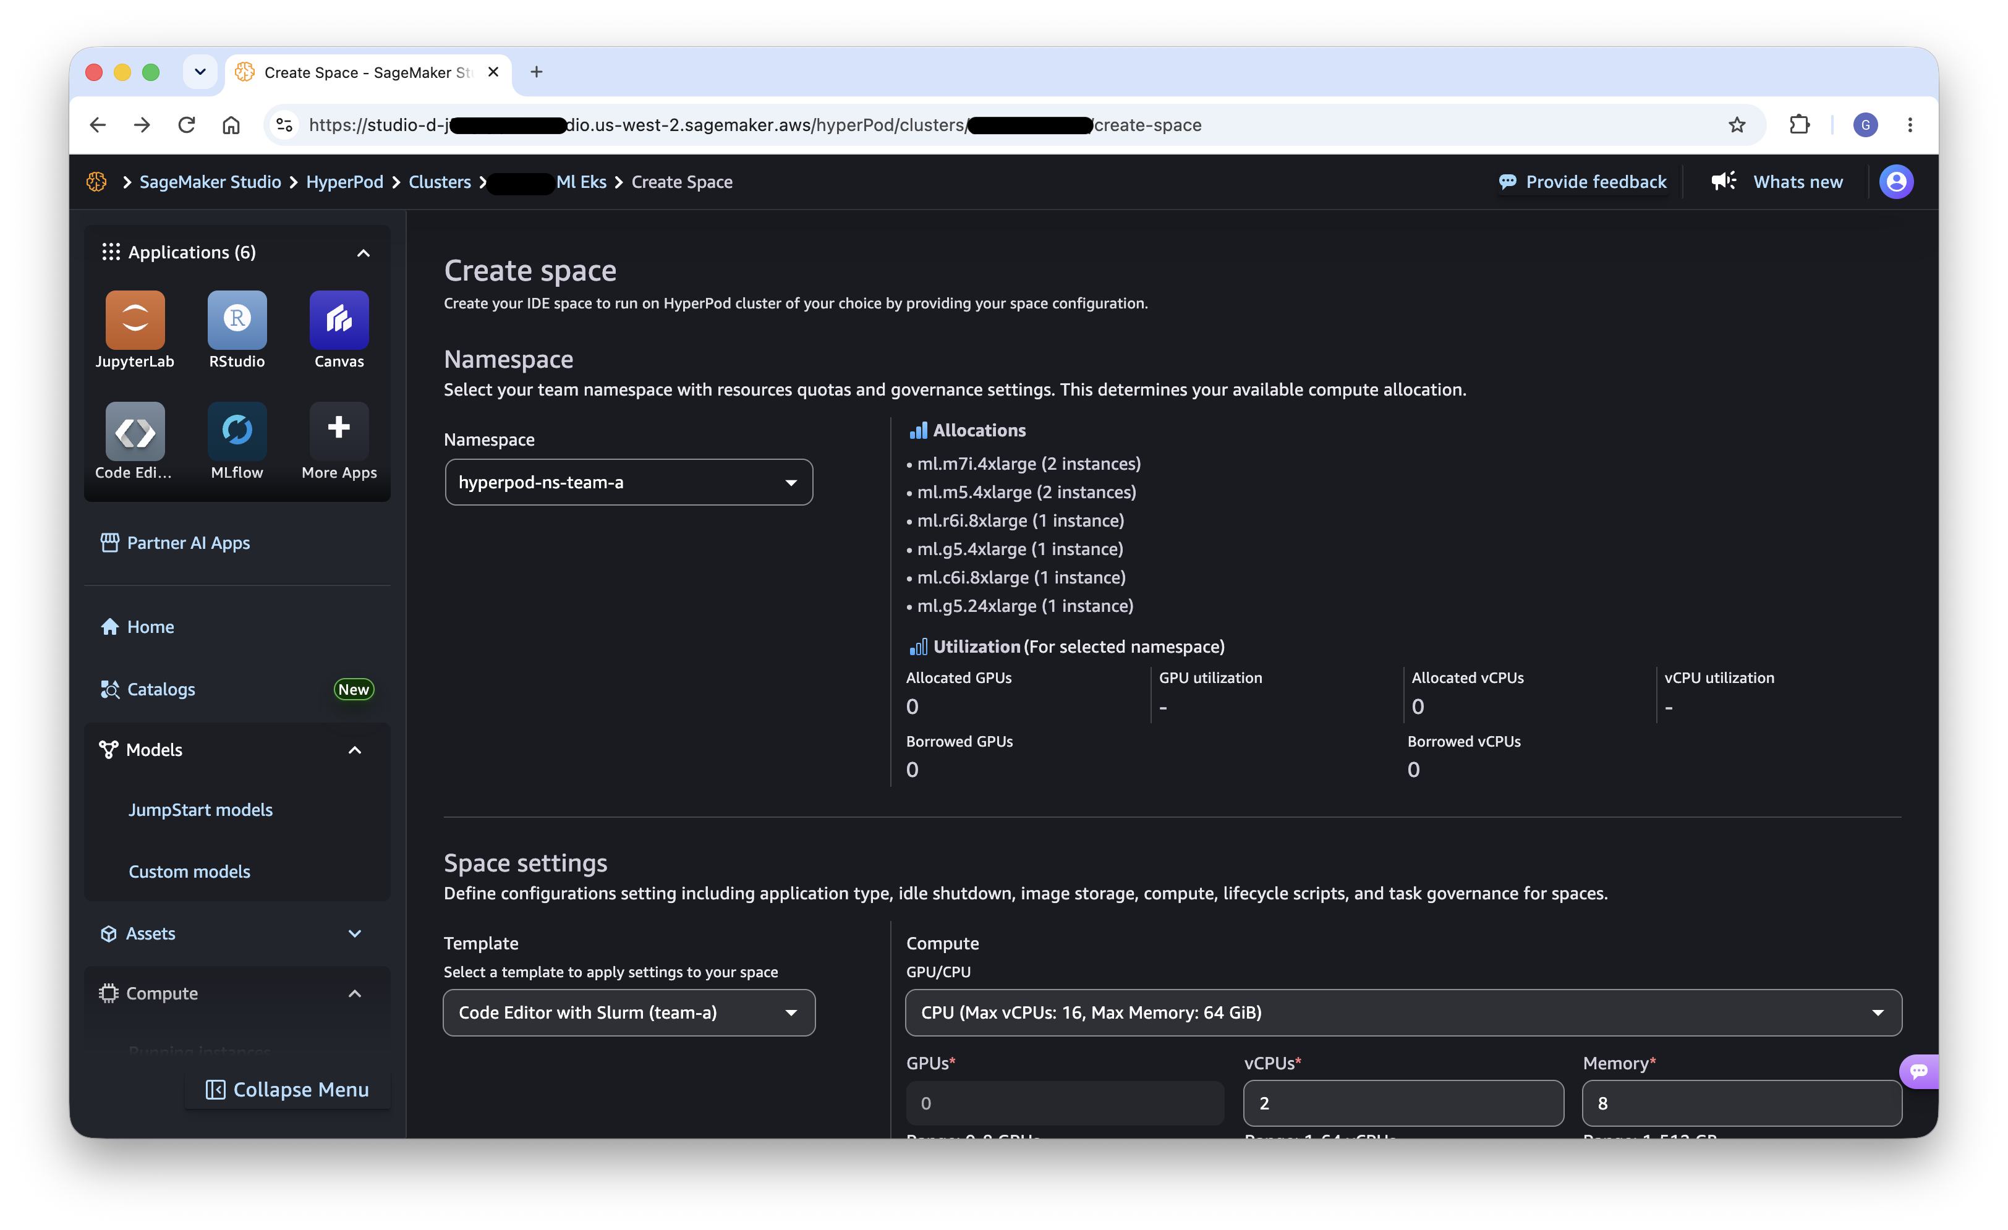Click the purple chat feedback bubble

1919,1071
